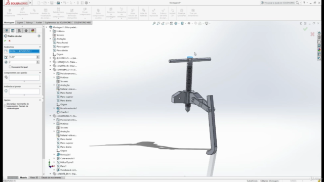Screen dimensions: 324x182
Task: Click the number of instances field
Action: (x=22, y=62)
